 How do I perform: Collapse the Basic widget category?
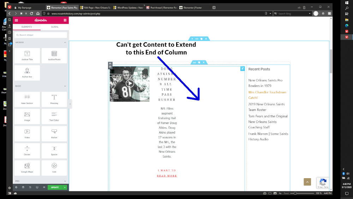65,86
